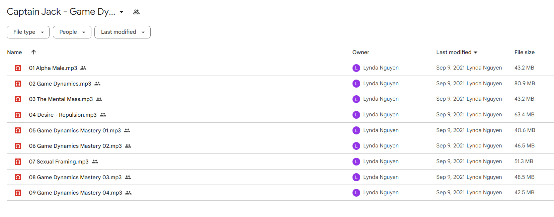The width and height of the screenshot is (554, 217).
Task: Click the shared icon next to 07 Sexual Framing.mp3
Action: [95, 161]
